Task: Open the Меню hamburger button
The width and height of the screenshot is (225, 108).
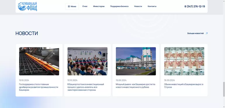Action: [72, 6]
